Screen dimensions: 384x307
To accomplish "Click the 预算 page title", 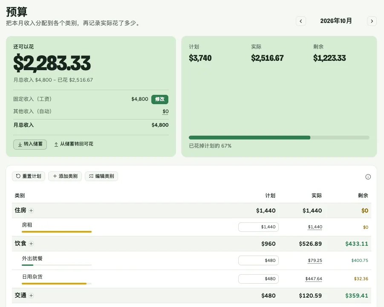I will 17,12.
